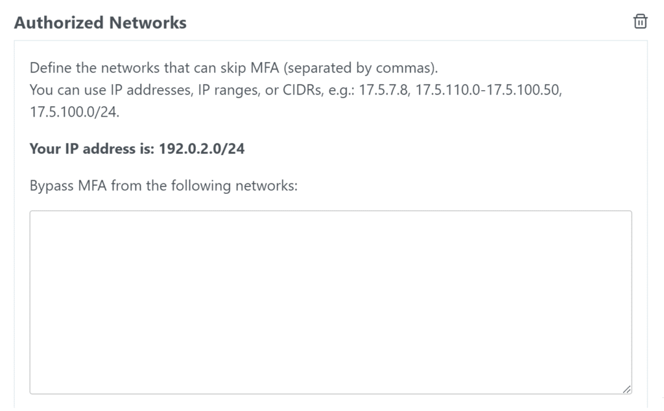Viewport: 664px width, 411px height.
Task: Click the 192.0.2.0/24 IP address value
Action: tap(201, 149)
